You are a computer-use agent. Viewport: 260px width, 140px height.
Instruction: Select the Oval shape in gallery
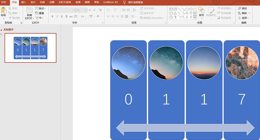[191, 9]
